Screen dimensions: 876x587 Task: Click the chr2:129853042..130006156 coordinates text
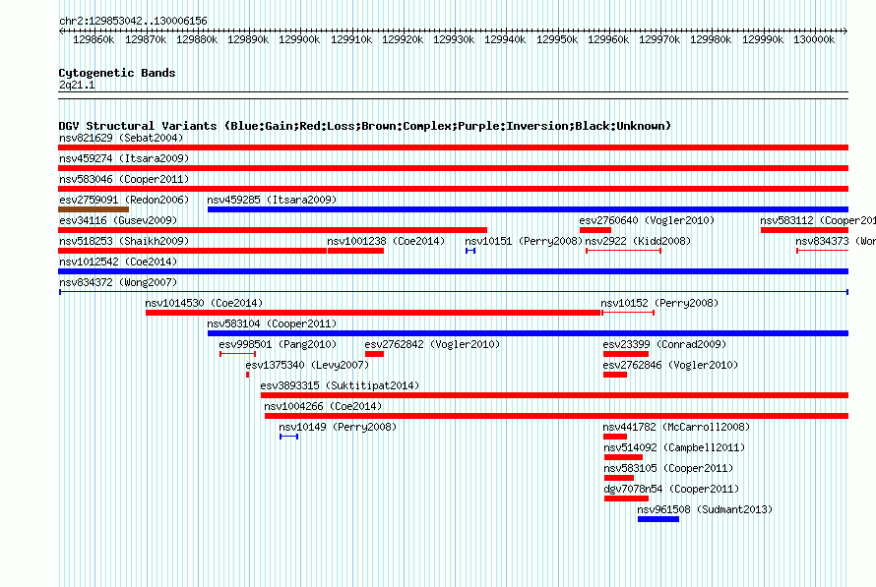(133, 21)
